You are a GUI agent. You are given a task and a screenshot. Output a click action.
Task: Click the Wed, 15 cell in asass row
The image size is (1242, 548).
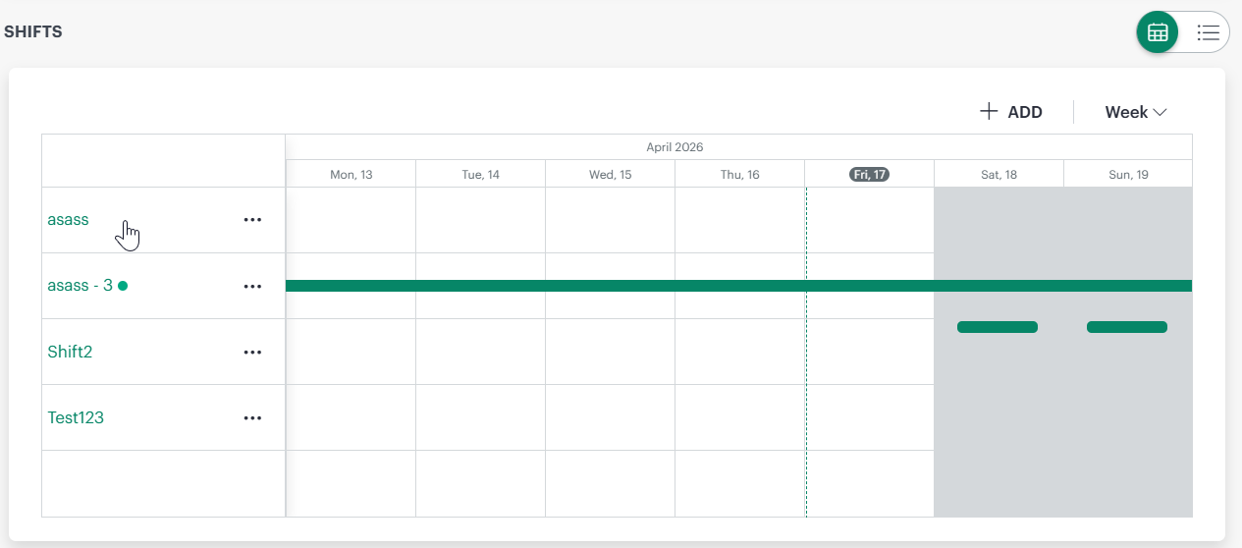click(x=610, y=220)
